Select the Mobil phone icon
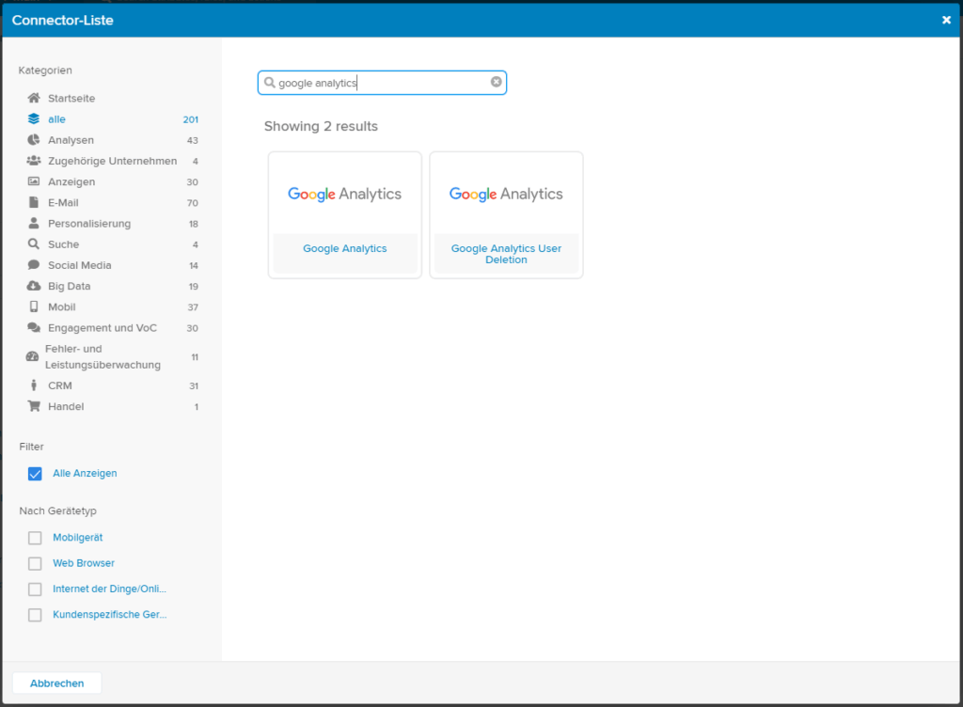 point(34,306)
